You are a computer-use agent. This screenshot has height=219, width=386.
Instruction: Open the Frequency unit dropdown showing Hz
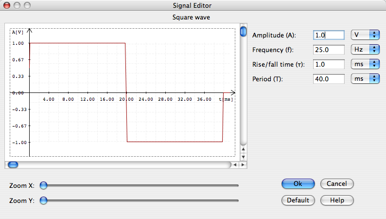click(365, 50)
